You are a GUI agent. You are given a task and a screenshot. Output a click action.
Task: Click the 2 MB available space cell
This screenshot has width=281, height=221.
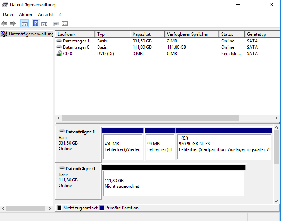[x=172, y=41]
